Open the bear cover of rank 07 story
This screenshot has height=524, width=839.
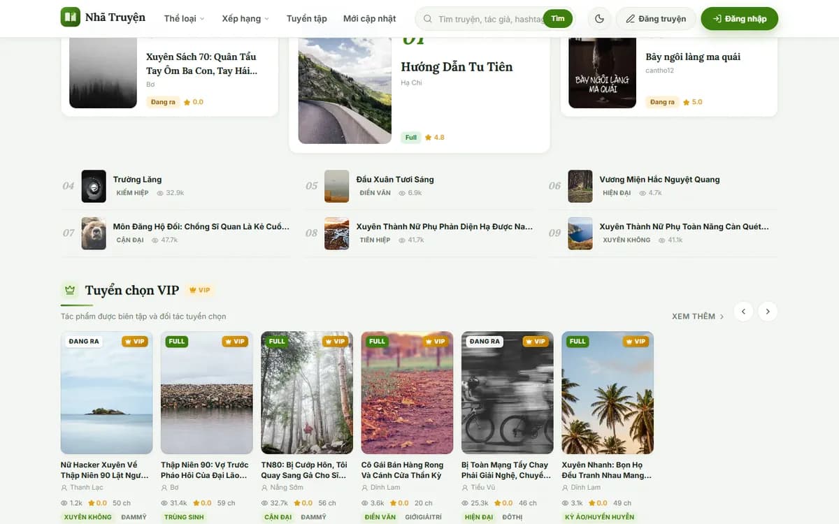click(x=94, y=233)
